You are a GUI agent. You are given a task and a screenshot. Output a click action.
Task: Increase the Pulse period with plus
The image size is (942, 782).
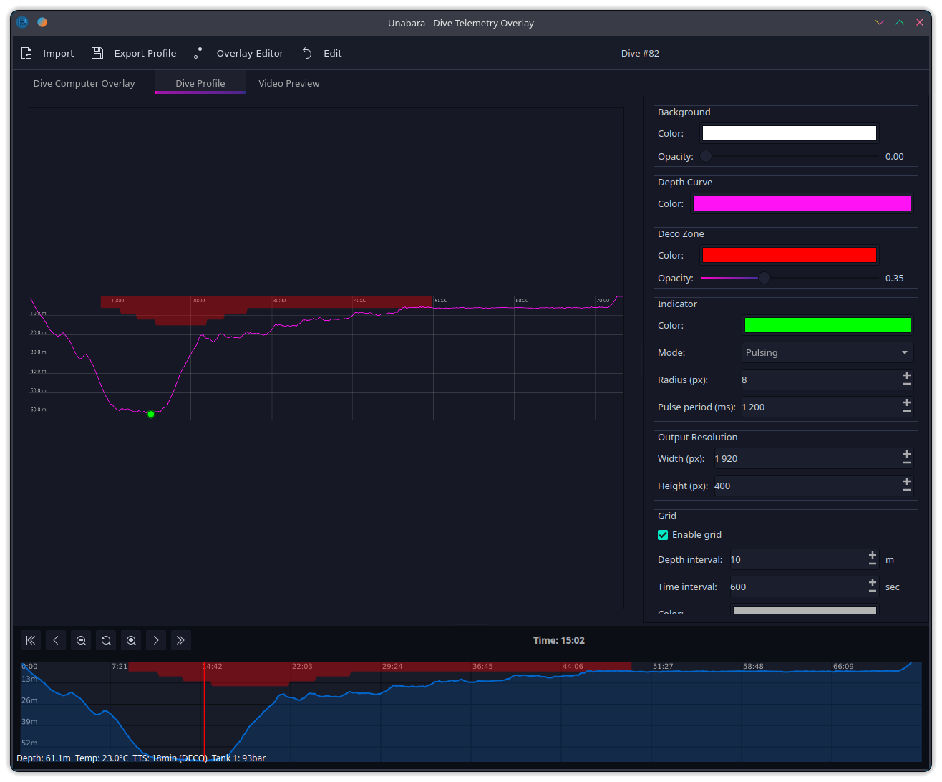[x=907, y=402]
